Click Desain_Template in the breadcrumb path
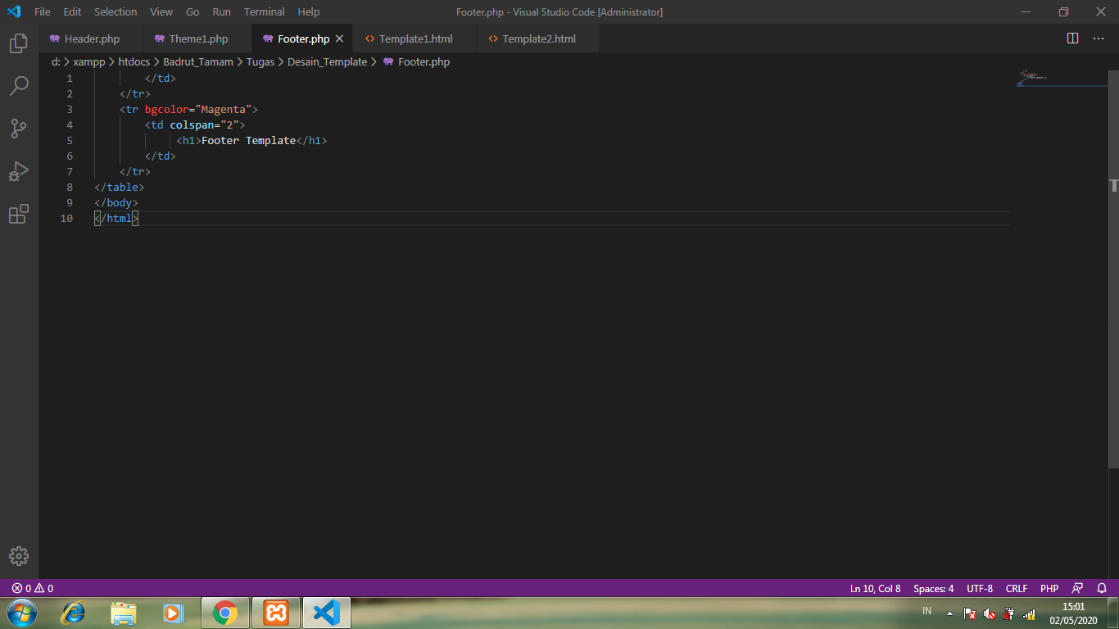Image resolution: width=1119 pixels, height=629 pixels. (x=327, y=61)
